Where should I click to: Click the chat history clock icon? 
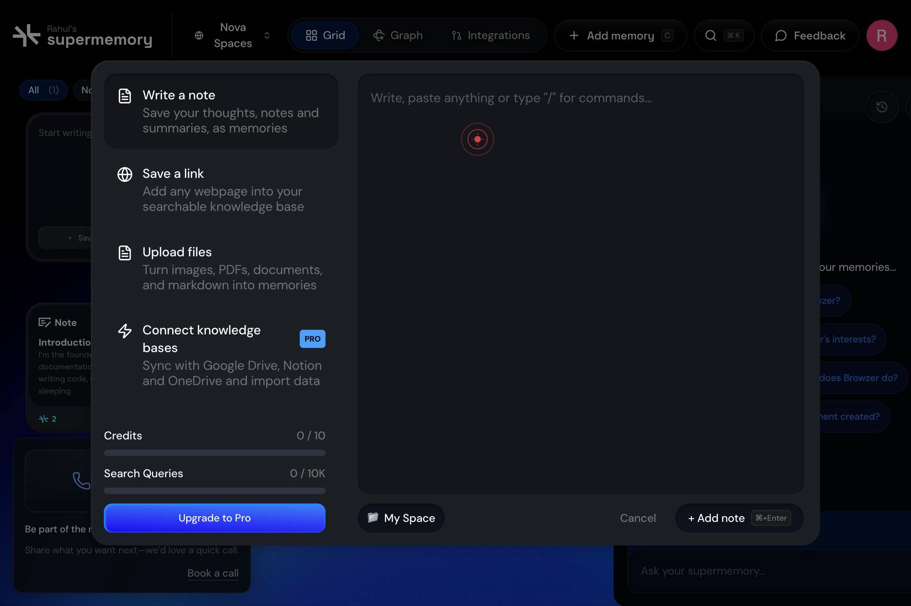pos(882,107)
